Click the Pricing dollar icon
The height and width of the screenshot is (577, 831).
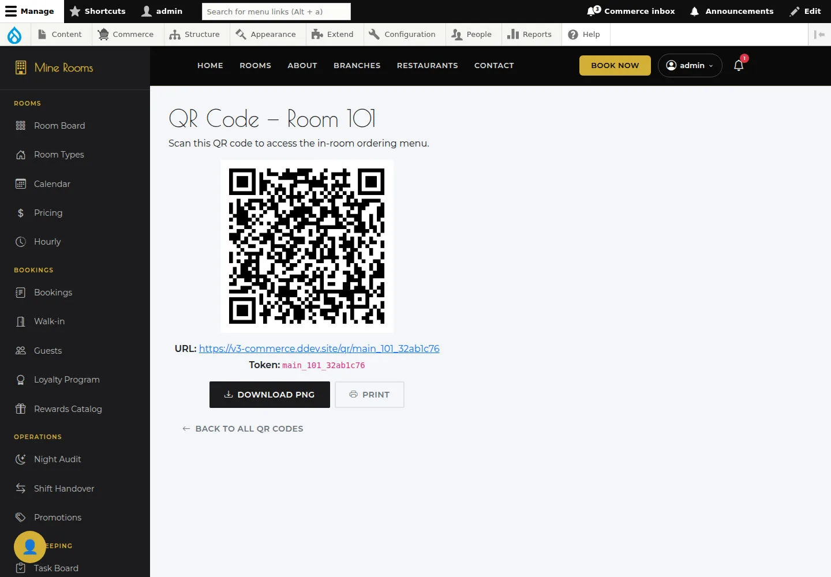(21, 213)
